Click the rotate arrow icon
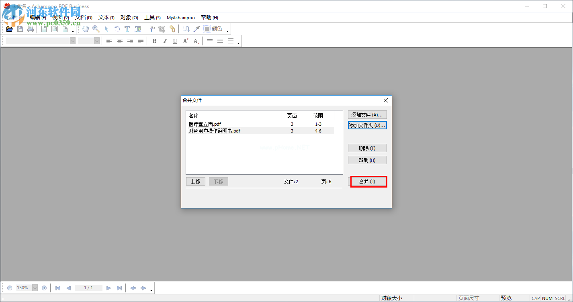 pyautogui.click(x=117, y=29)
